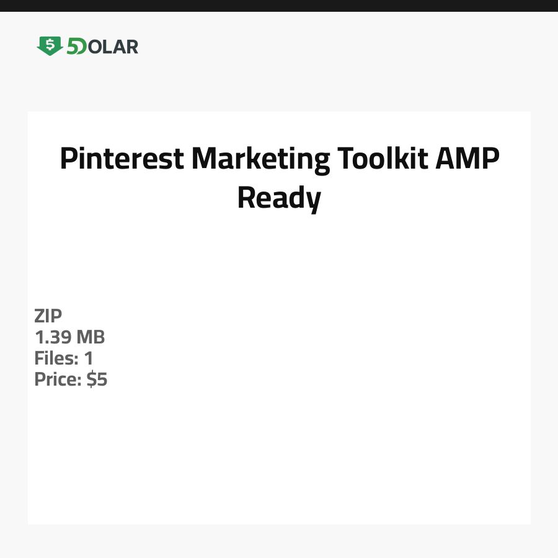
Task: Click the word Pinterest in the title
Action: pyautogui.click(x=122, y=159)
